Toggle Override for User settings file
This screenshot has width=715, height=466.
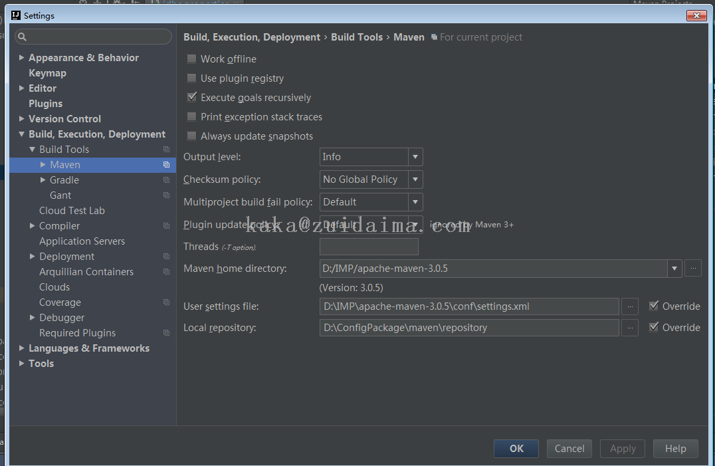click(x=653, y=306)
